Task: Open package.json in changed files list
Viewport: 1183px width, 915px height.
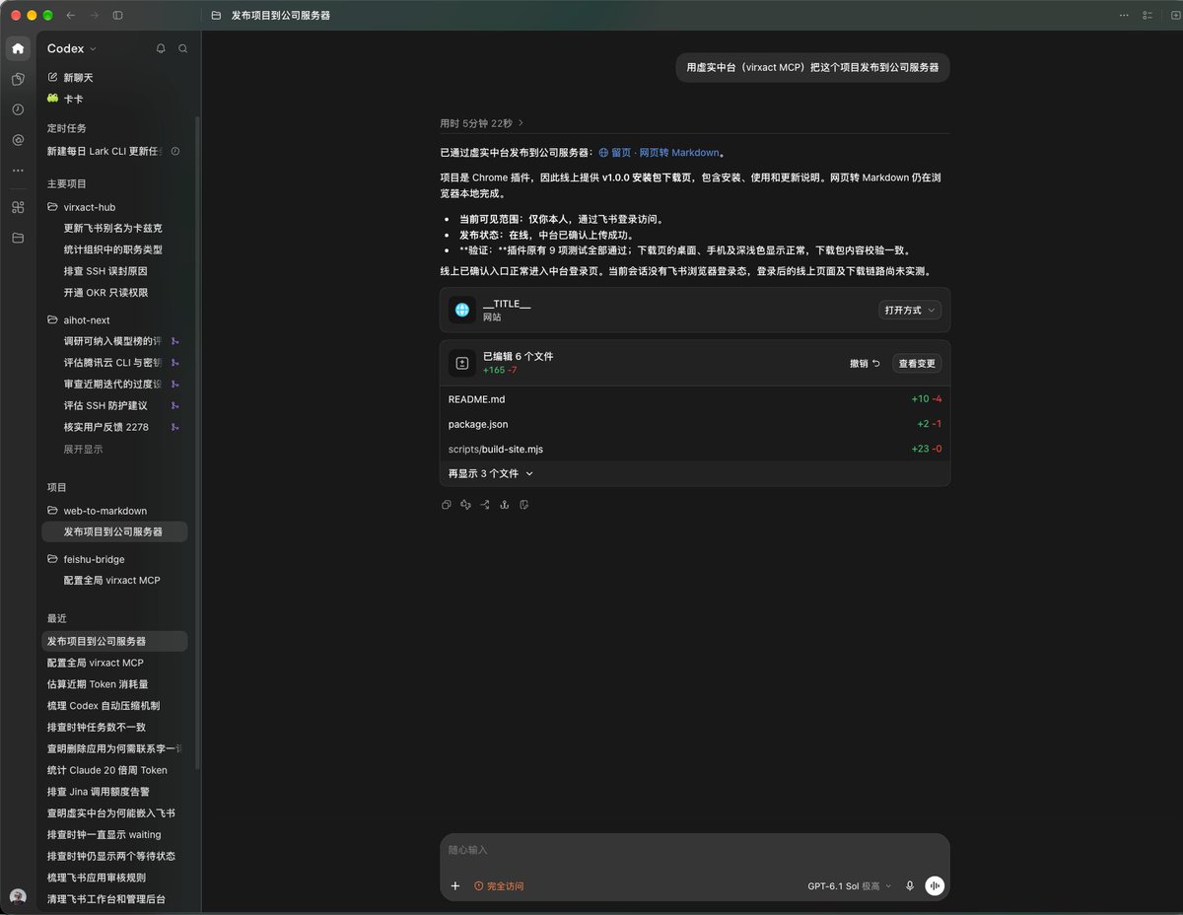Action: pos(695,424)
